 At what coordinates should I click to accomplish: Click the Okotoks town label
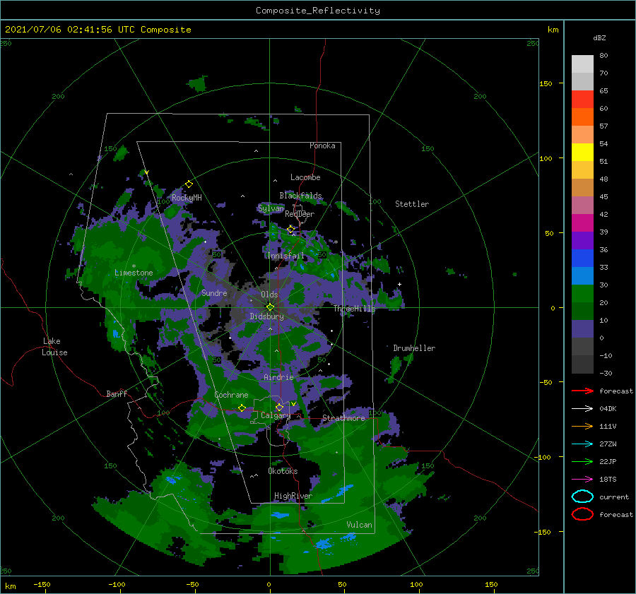(283, 471)
